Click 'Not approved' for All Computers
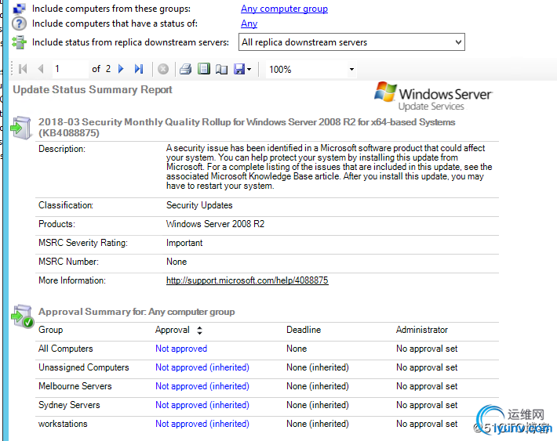Viewport: 557px width, 441px height. click(181, 349)
